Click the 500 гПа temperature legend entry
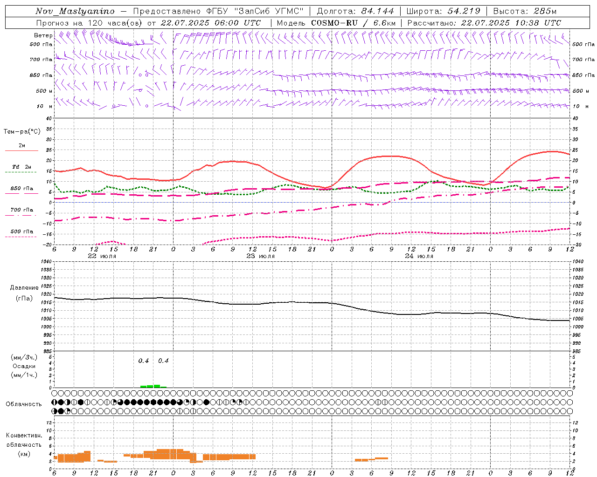Screen dimensions: 597x477 [21, 233]
